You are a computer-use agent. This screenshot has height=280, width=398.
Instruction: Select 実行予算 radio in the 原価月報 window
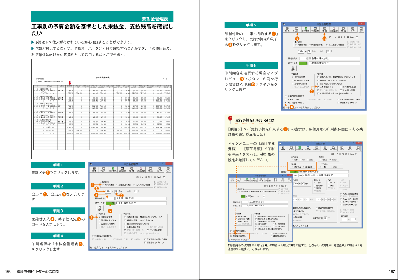[293, 167]
